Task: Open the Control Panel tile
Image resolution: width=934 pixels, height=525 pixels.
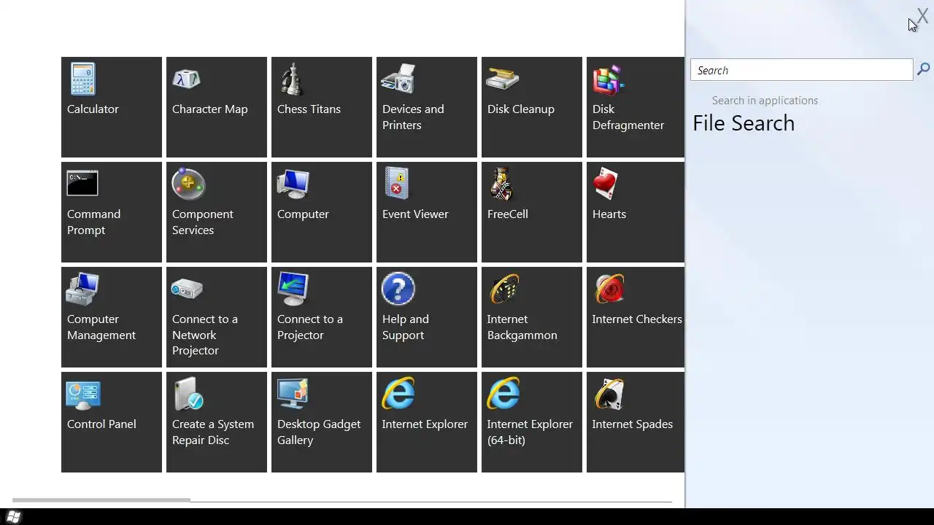Action: [x=112, y=422]
